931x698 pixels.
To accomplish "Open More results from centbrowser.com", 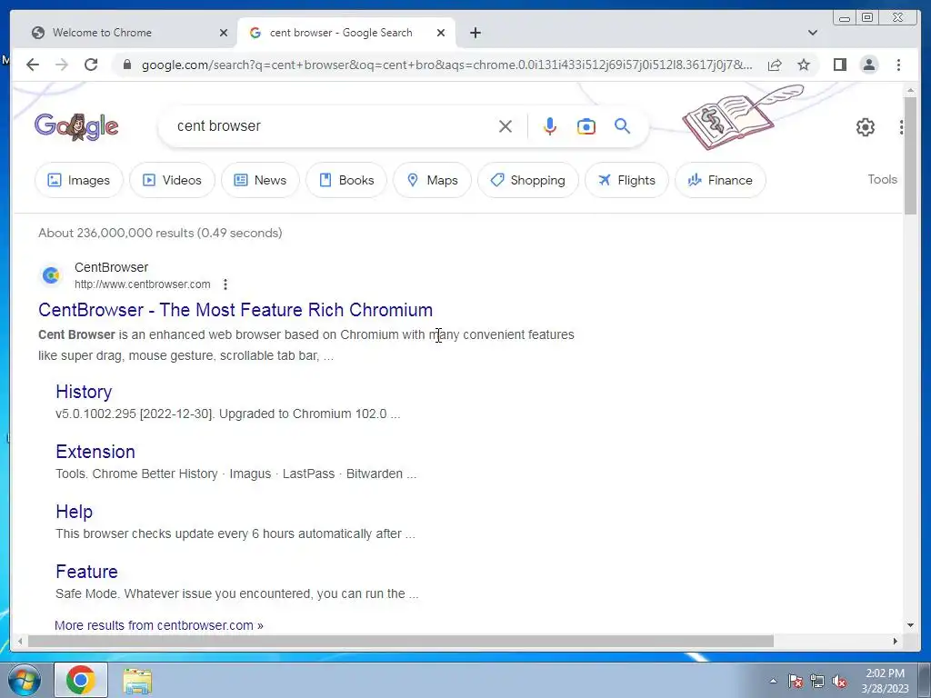I will (x=158, y=625).
